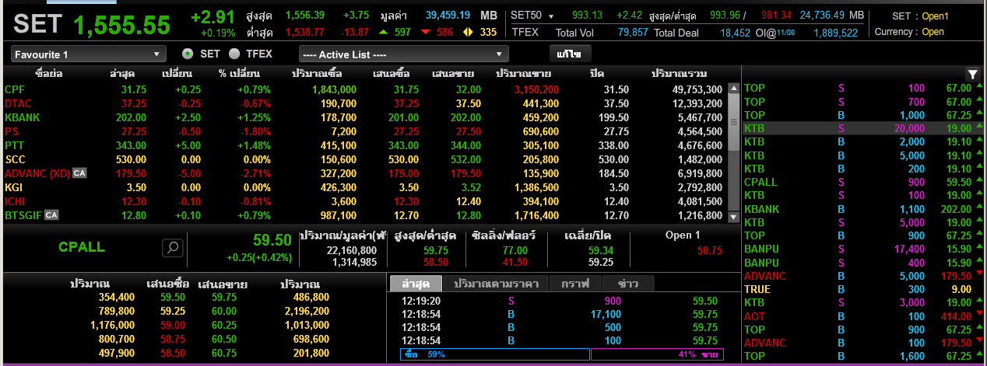Click the yellow unchanged indicator showing 335
The height and width of the screenshot is (366, 987).
(479, 32)
